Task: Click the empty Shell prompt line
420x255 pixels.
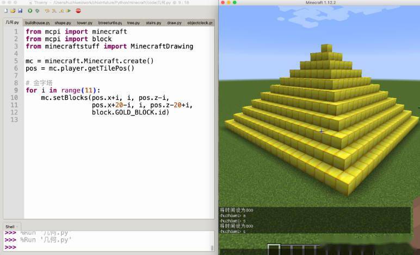Action: click(x=108, y=247)
